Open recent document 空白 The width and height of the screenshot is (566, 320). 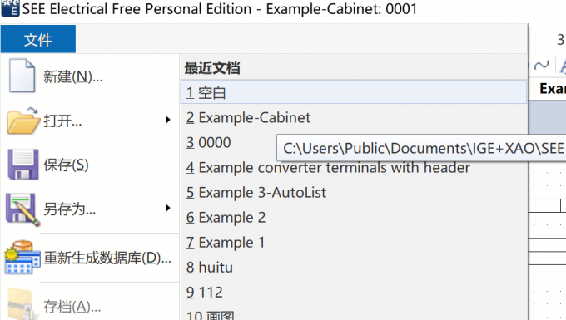click(354, 92)
